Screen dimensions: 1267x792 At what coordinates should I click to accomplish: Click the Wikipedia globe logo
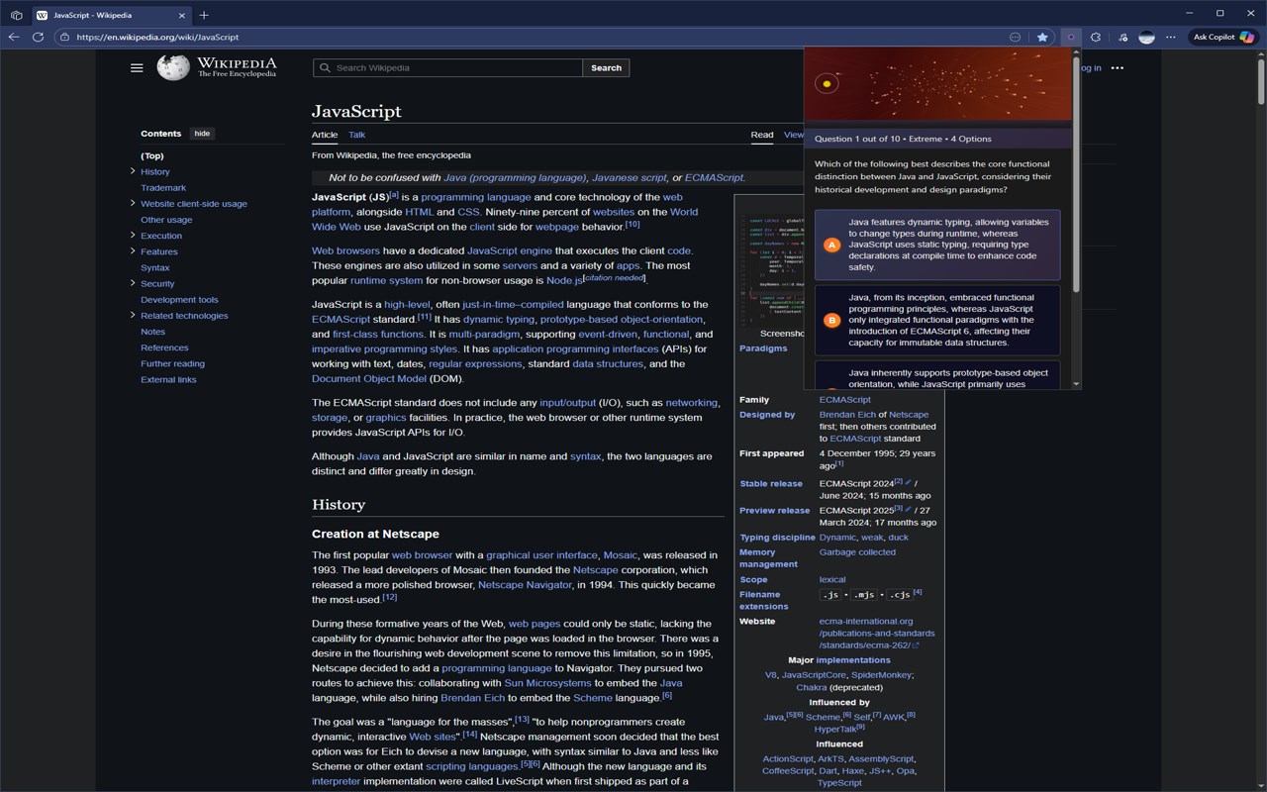tap(173, 66)
